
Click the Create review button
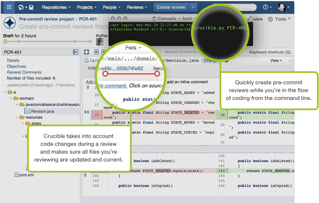170,7
